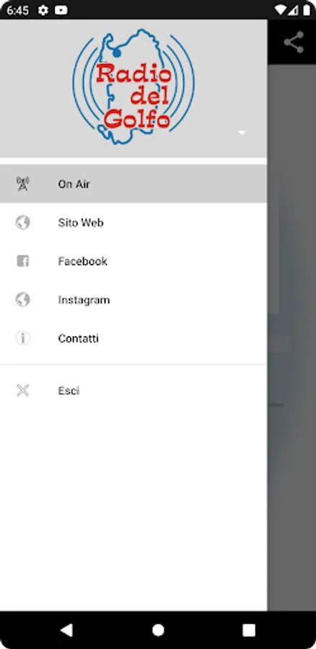Screen dimensions: 316x649
Task: Expand the header dropdown arrow
Action: click(x=242, y=133)
